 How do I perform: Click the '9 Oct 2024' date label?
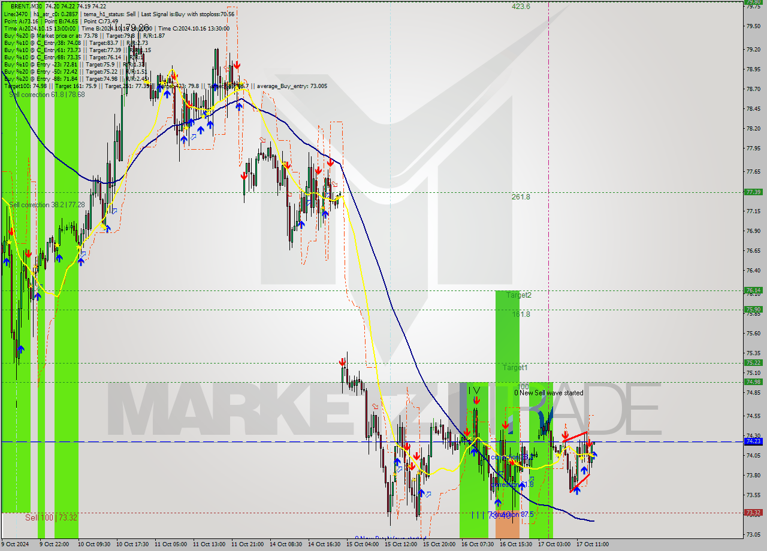16,544
